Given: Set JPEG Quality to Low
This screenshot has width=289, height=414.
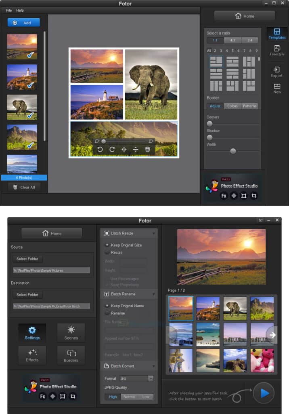Looking at the screenshot, I should (146, 397).
